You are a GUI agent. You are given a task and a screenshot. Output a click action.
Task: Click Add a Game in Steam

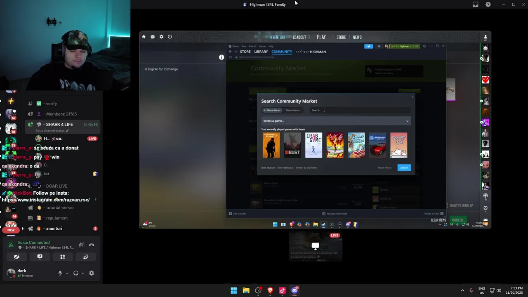tap(238, 214)
